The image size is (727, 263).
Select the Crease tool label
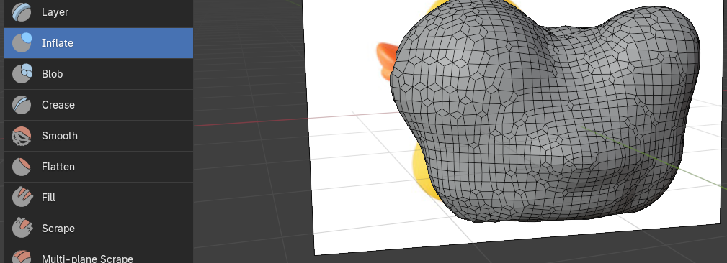point(58,105)
